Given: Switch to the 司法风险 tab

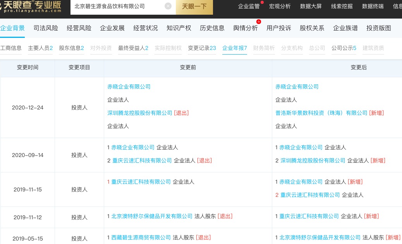Looking at the screenshot, I should (x=46, y=28).
